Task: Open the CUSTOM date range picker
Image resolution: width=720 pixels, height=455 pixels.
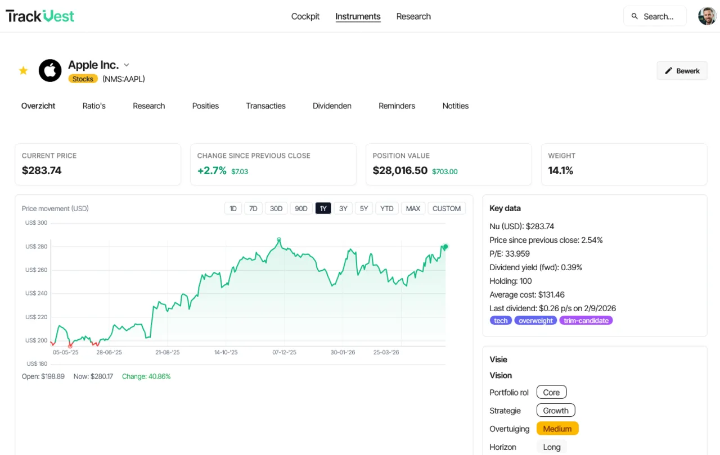Action: click(447, 208)
